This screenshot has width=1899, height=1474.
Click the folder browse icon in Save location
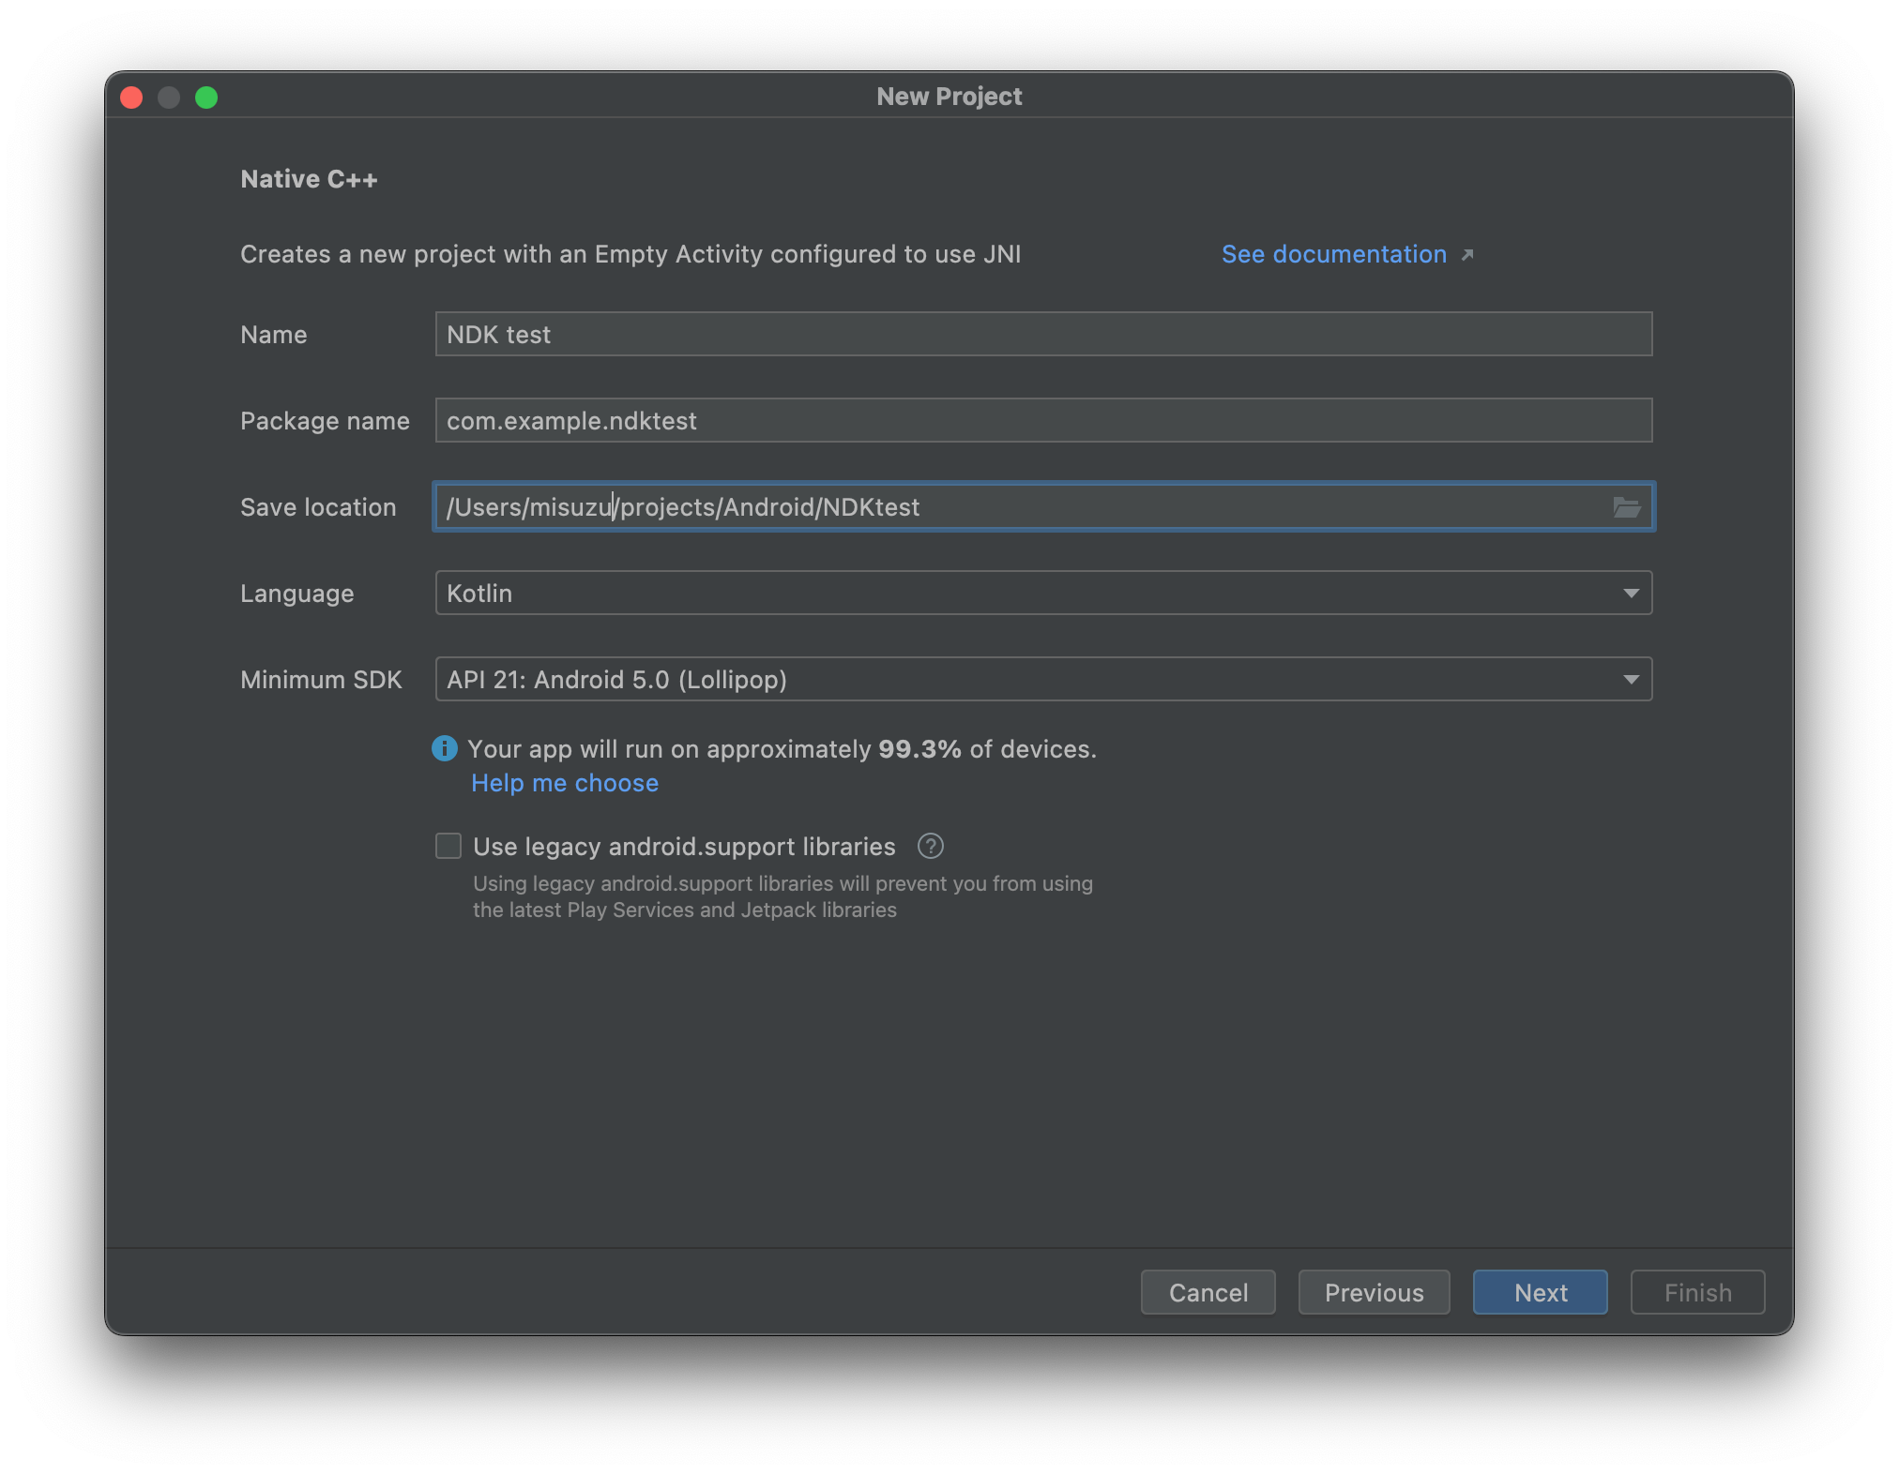(x=1626, y=507)
